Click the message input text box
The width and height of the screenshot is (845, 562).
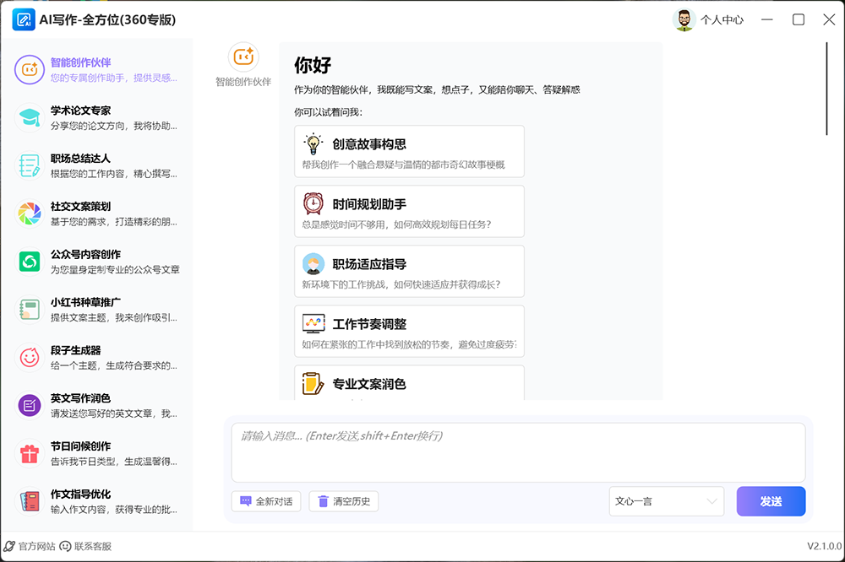[x=518, y=452]
